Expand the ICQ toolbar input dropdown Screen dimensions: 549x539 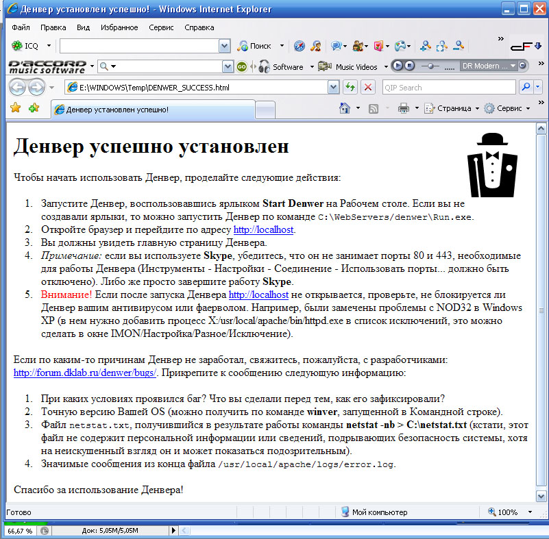pyautogui.click(x=224, y=46)
